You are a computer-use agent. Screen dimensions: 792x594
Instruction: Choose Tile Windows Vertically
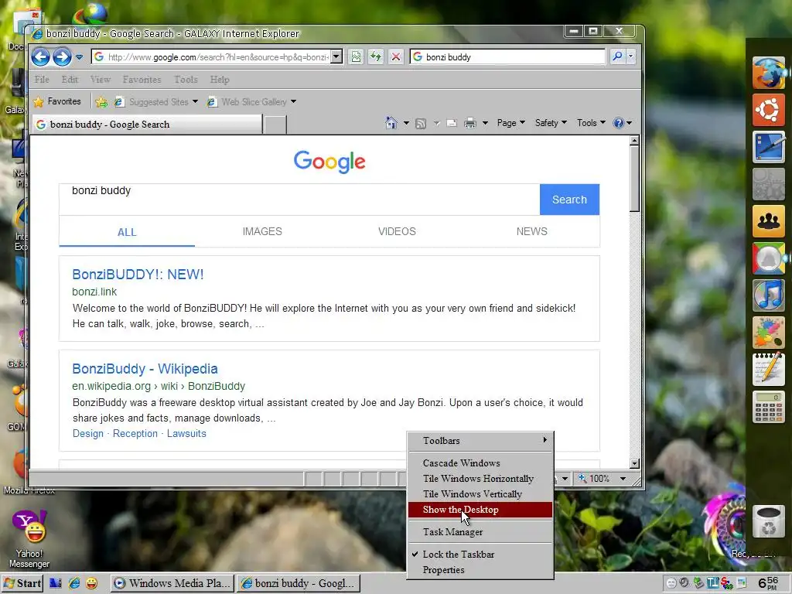coord(480,494)
